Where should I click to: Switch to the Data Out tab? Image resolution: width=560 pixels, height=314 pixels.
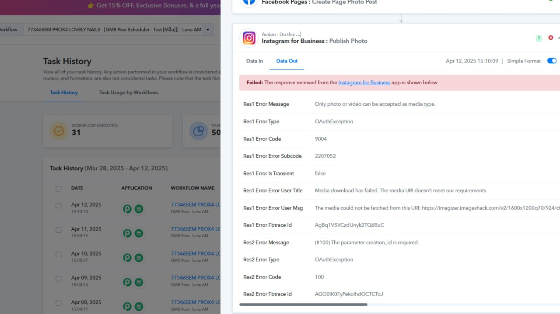pyautogui.click(x=287, y=61)
